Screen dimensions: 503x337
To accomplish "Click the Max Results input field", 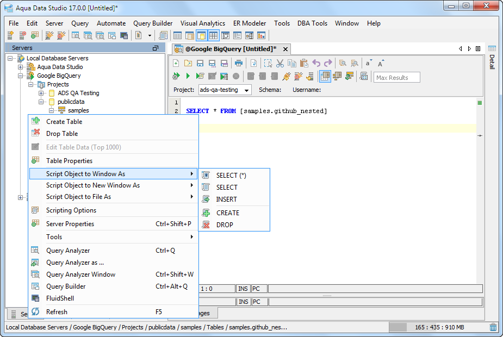I will point(396,77).
